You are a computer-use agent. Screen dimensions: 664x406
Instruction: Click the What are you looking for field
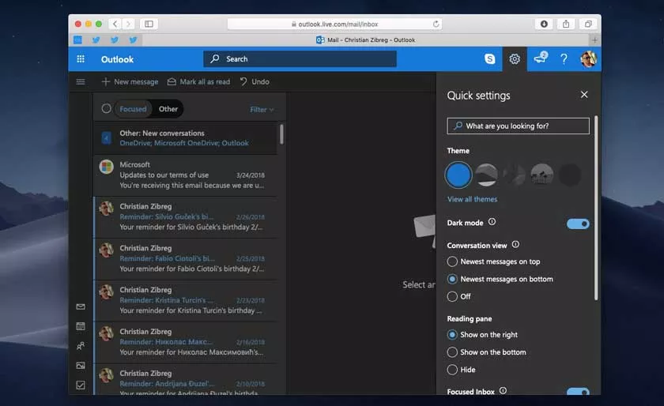[x=519, y=126]
